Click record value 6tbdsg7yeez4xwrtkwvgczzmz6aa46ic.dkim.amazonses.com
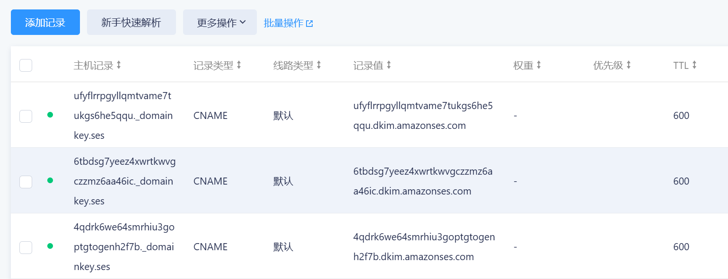The image size is (728, 279). (x=423, y=181)
